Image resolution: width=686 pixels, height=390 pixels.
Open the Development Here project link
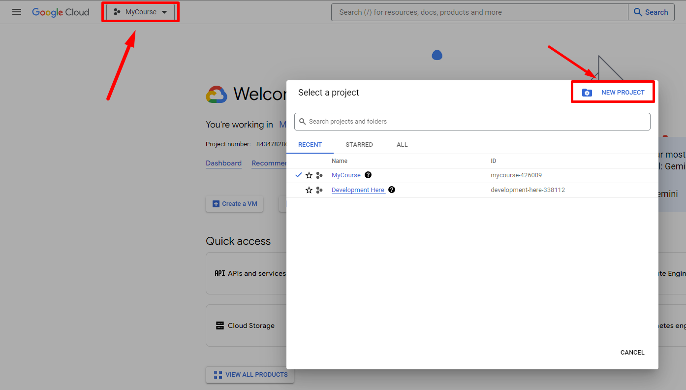tap(358, 190)
